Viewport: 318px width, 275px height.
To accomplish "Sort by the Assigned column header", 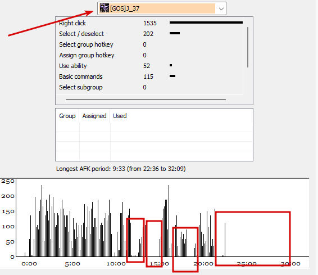I will tap(94, 116).
